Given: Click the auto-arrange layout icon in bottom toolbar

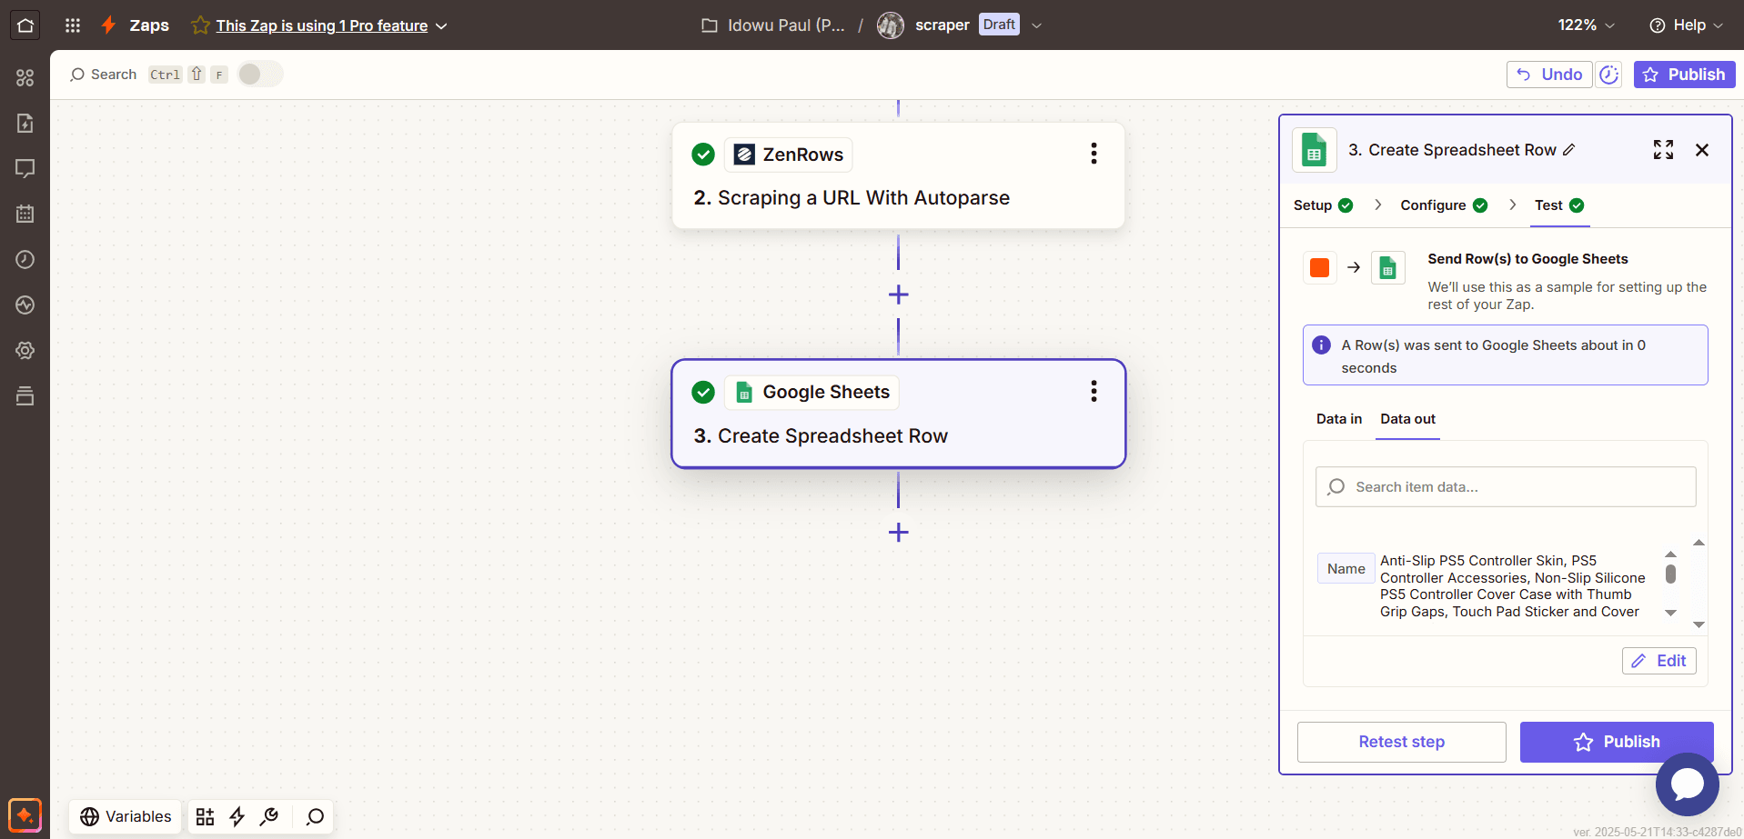Looking at the screenshot, I should 206,816.
